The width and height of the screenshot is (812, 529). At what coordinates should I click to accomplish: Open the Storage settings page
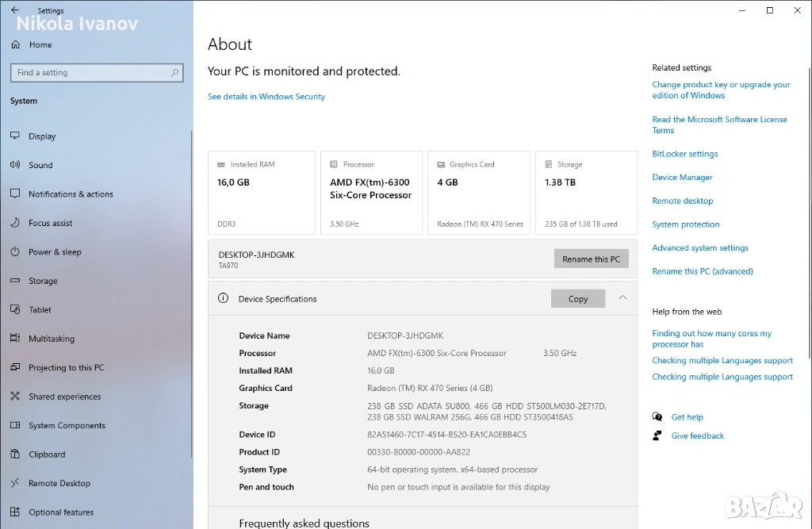tap(43, 281)
